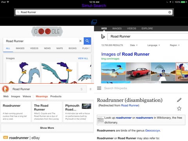Screen dimensions: 188x141
Task: Open Google's BOOKS tab
Action: pyautogui.click(x=72, y=48)
